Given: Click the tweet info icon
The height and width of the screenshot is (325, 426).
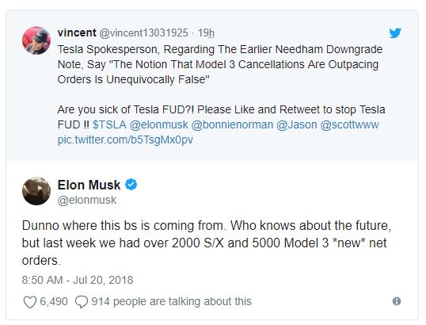Looking at the screenshot, I should coord(397,301).
